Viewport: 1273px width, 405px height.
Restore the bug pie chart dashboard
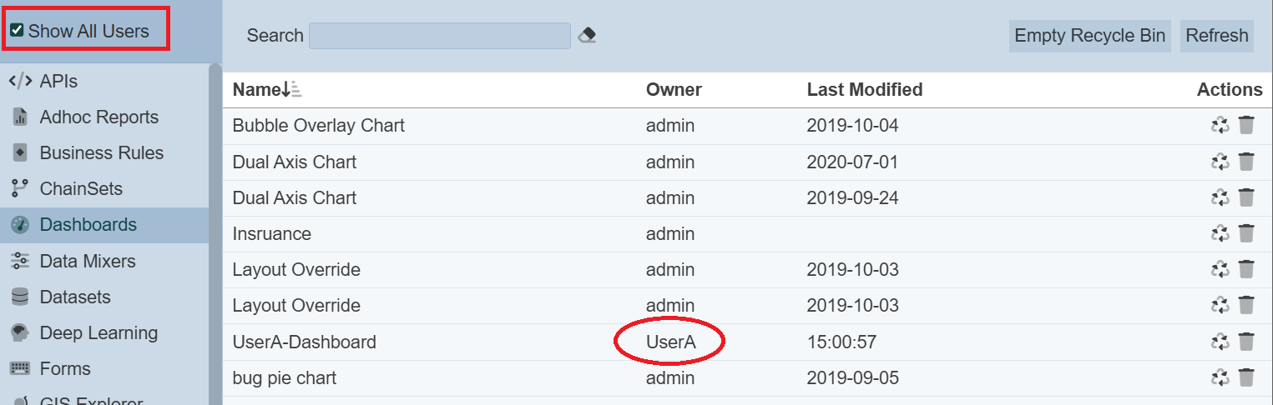coord(1220,377)
